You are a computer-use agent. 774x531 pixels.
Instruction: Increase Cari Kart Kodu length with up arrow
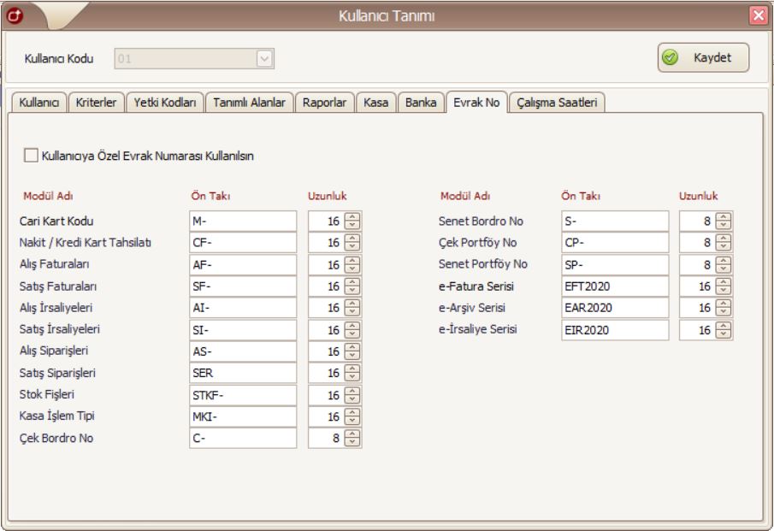pos(353,217)
